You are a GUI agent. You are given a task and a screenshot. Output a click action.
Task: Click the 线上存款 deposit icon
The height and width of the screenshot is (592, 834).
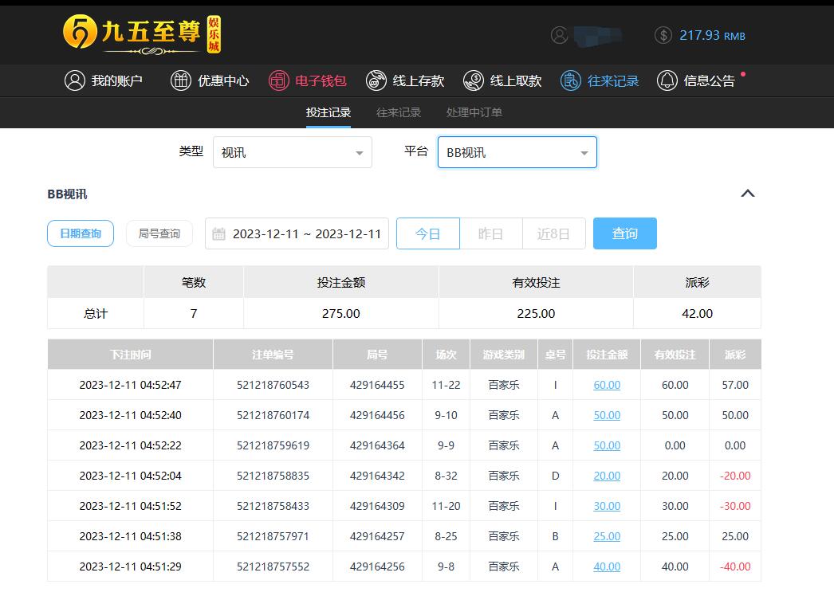click(376, 80)
